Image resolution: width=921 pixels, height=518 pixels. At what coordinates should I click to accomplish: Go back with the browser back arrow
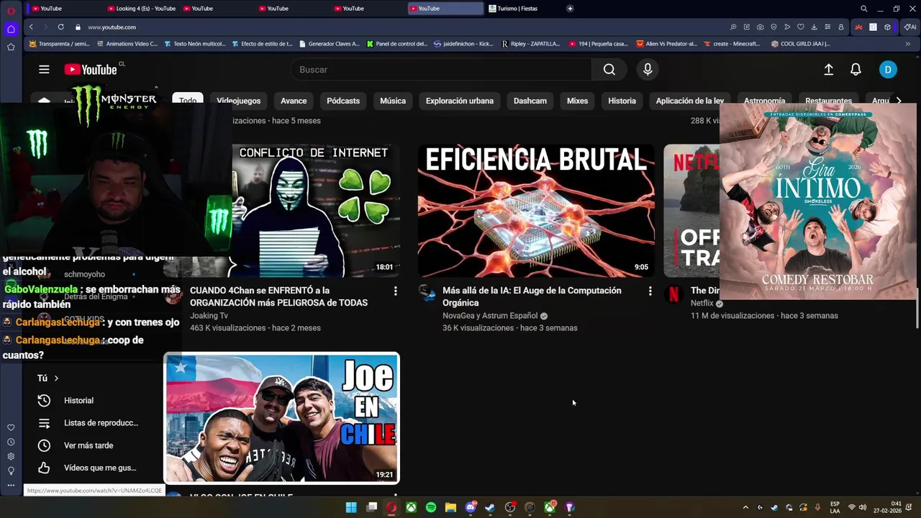click(x=31, y=27)
